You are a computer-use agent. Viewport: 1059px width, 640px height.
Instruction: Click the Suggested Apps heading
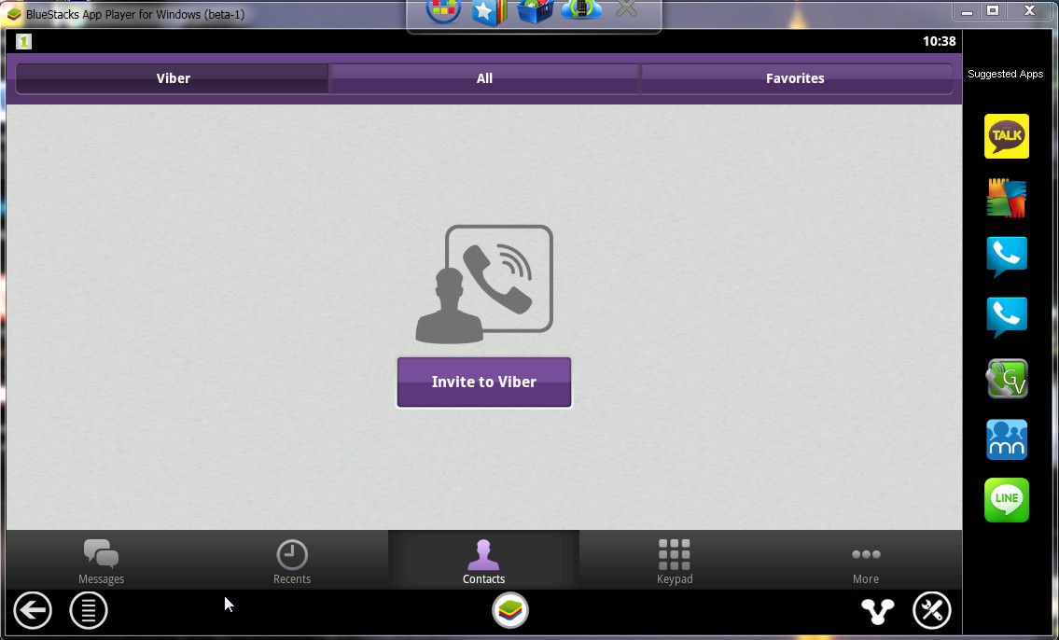coord(1005,75)
